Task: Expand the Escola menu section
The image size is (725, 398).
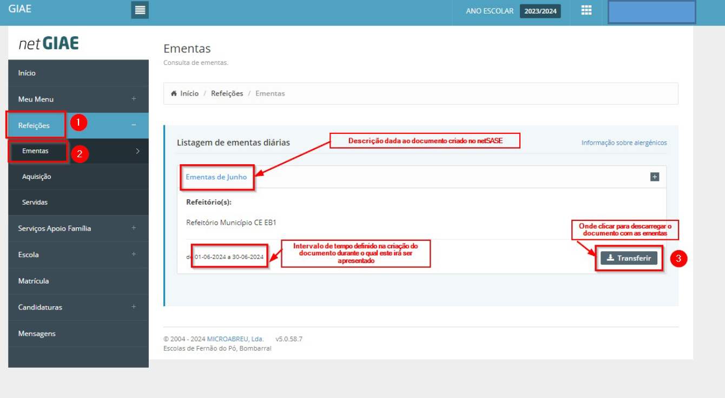Action: (134, 254)
